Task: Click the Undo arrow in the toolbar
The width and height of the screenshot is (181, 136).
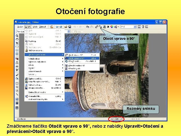Action: coord(75,27)
